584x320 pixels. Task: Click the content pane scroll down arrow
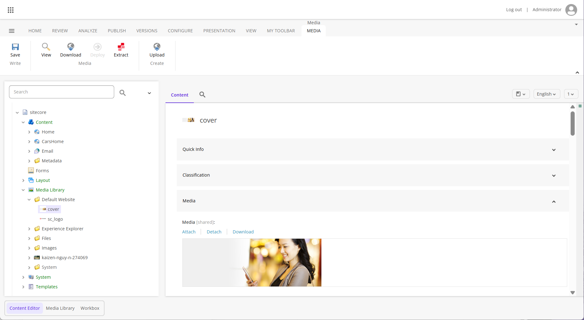point(572,292)
